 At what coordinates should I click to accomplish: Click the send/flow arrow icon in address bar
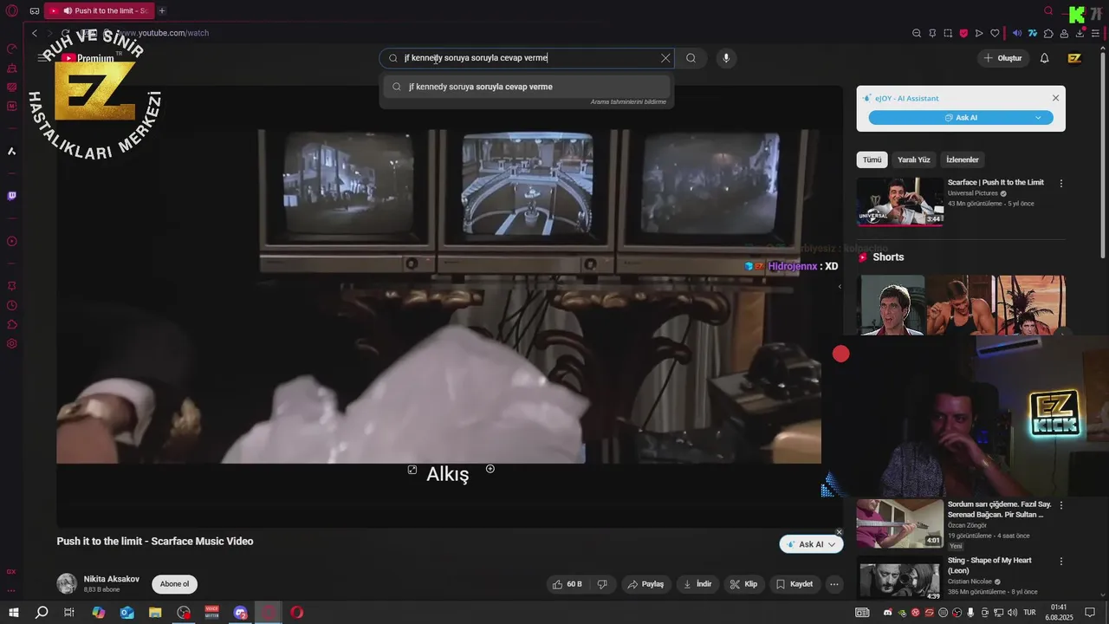coord(979,33)
